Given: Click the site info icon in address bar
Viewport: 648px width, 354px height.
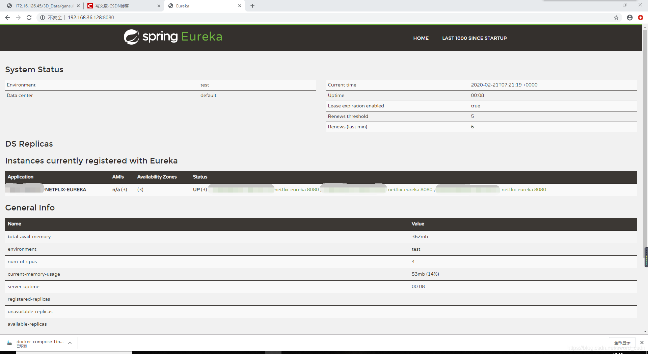Looking at the screenshot, I should [x=43, y=18].
